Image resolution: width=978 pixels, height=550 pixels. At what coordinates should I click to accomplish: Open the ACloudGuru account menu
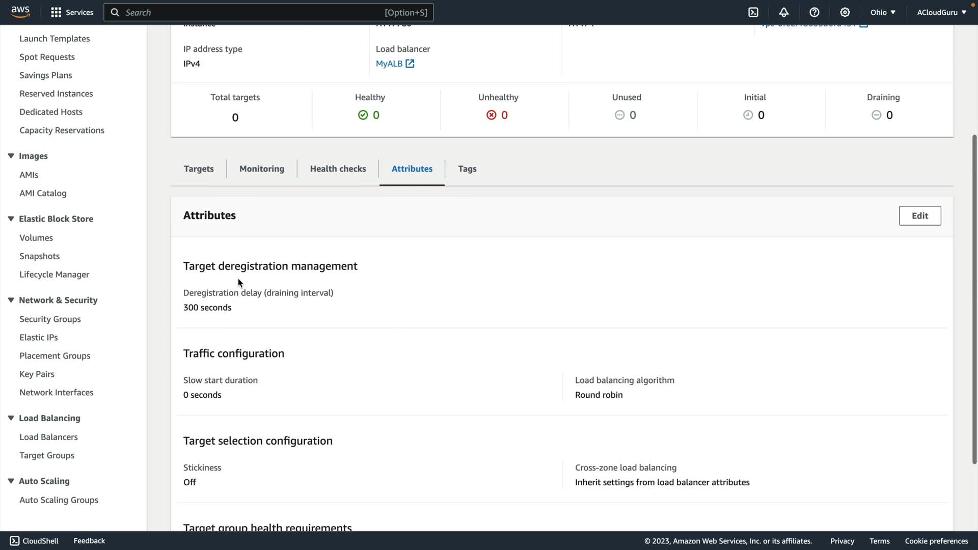tap(941, 12)
